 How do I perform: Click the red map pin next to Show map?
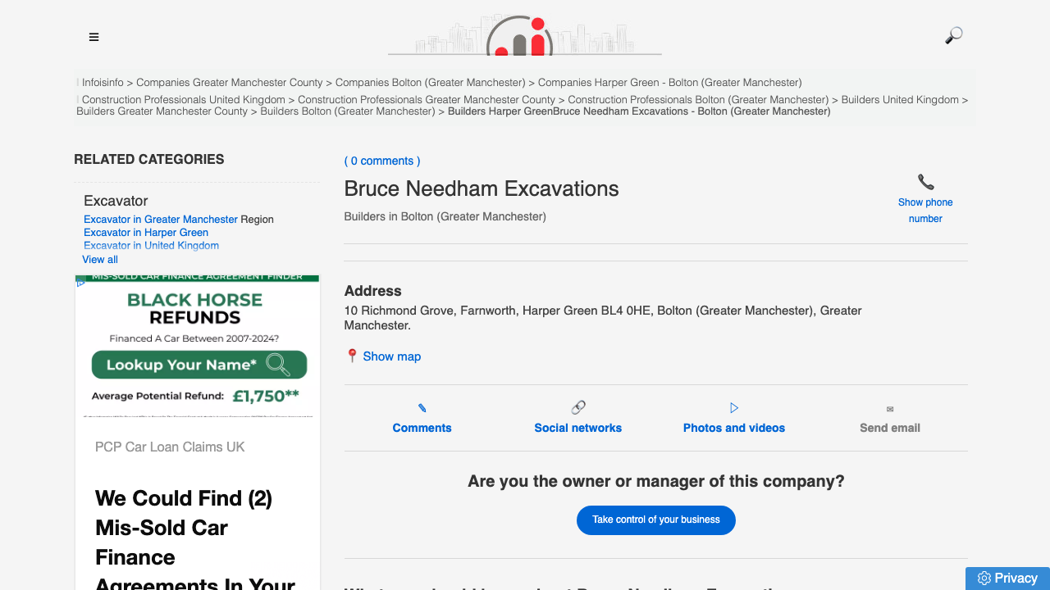352,356
